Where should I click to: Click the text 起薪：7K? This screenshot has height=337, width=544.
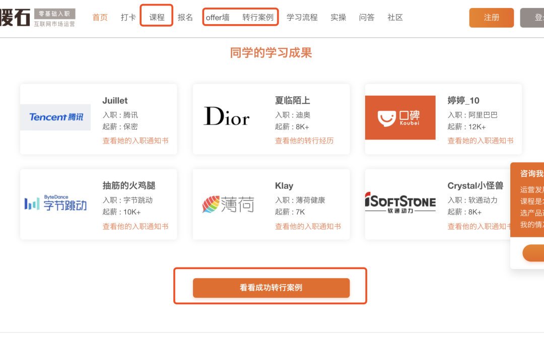290,213
